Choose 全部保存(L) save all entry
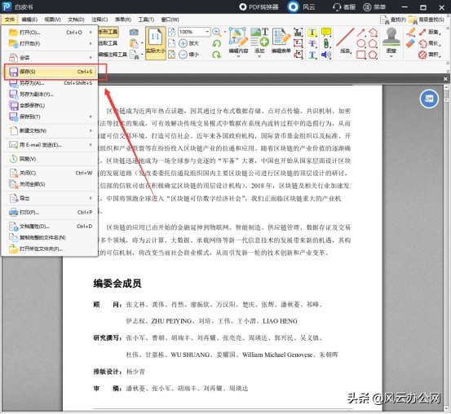 (50, 105)
